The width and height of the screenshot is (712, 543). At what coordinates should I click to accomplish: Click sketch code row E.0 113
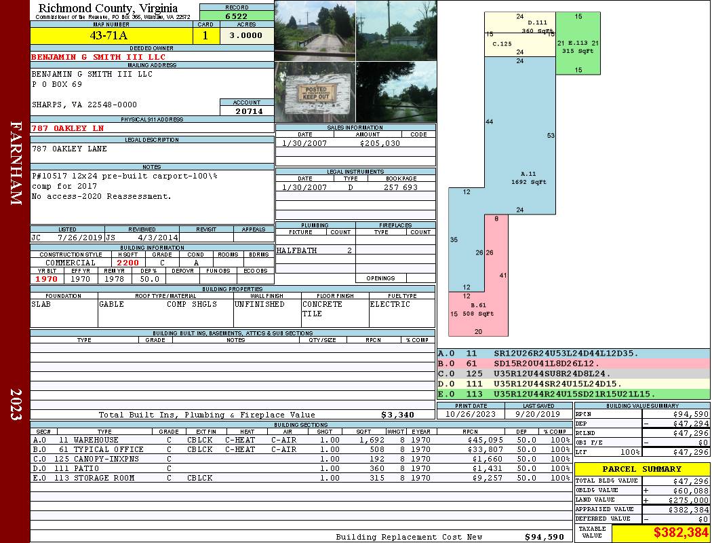pyautogui.click(x=574, y=394)
